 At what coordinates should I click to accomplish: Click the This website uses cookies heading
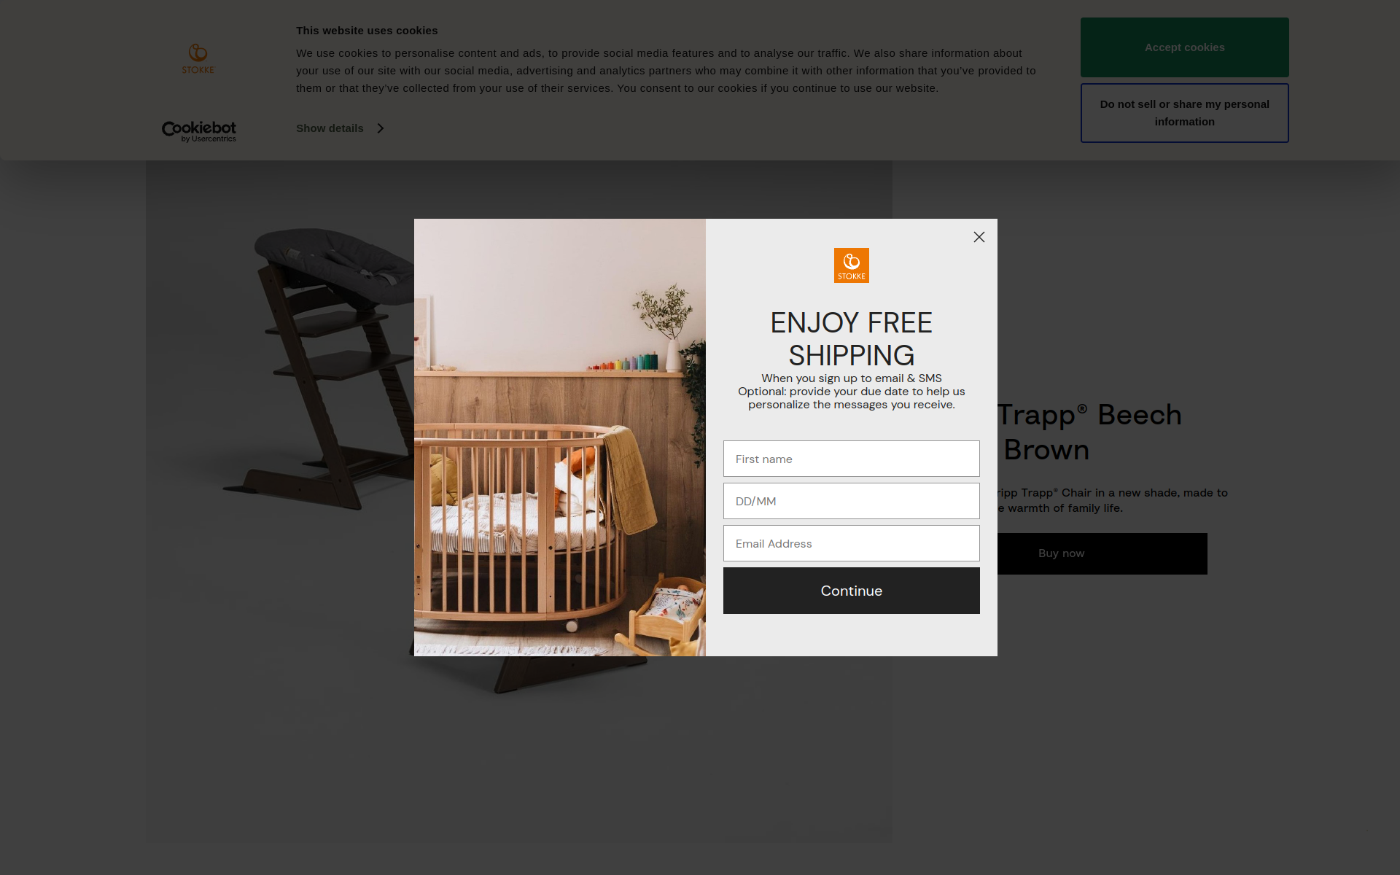pyautogui.click(x=367, y=31)
